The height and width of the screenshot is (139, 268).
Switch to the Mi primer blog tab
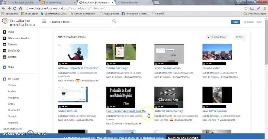pyautogui.click(x=58, y=3)
